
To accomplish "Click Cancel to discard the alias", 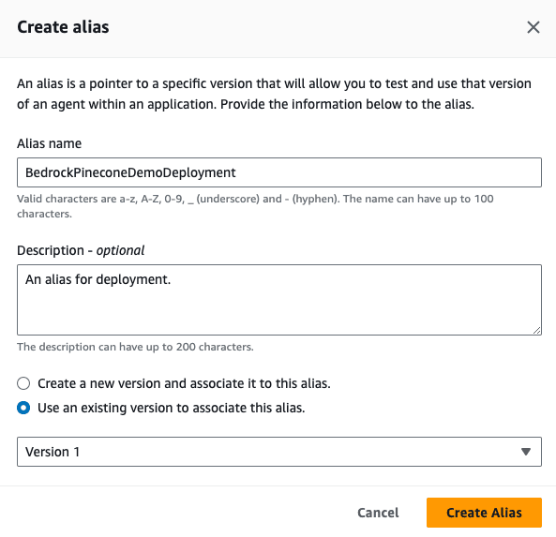I will tap(378, 513).
